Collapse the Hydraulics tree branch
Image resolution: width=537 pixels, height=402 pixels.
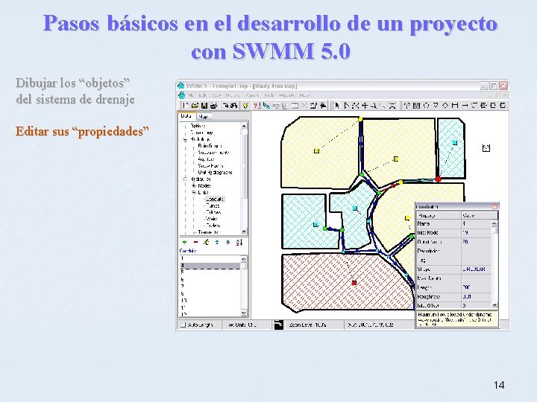click(185, 179)
